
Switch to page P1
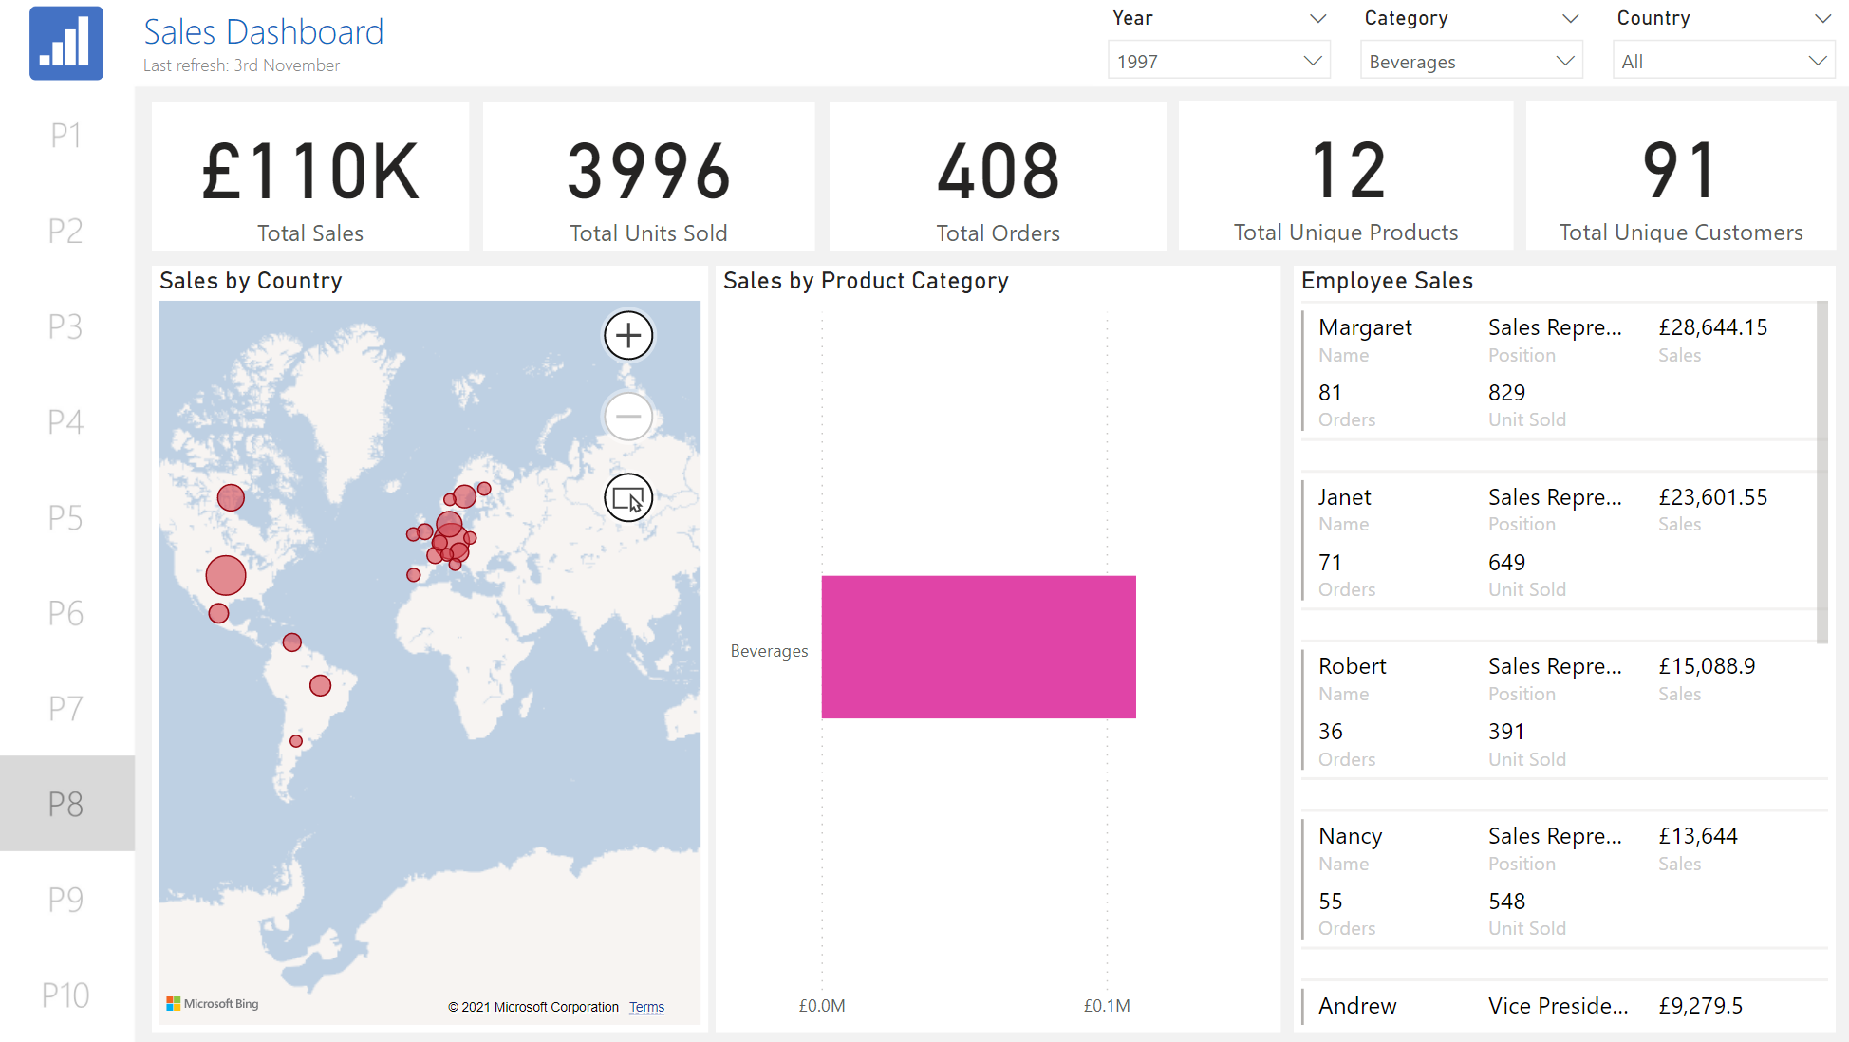pos(66,136)
